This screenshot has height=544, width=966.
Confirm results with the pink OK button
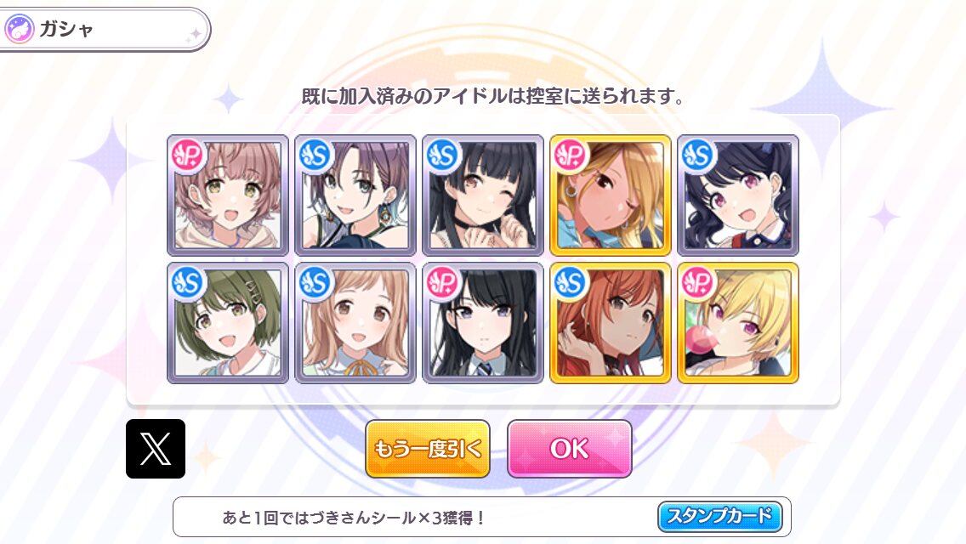point(569,449)
